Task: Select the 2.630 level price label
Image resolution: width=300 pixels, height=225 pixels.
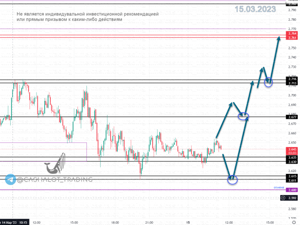Action: pos(292,162)
